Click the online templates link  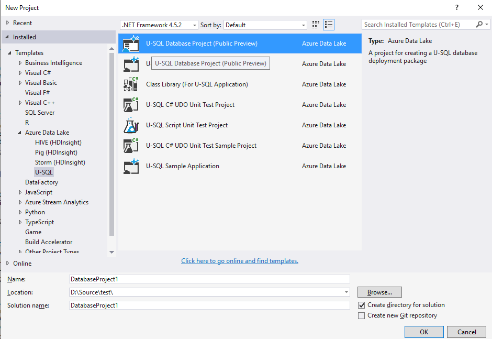pyautogui.click(x=239, y=260)
